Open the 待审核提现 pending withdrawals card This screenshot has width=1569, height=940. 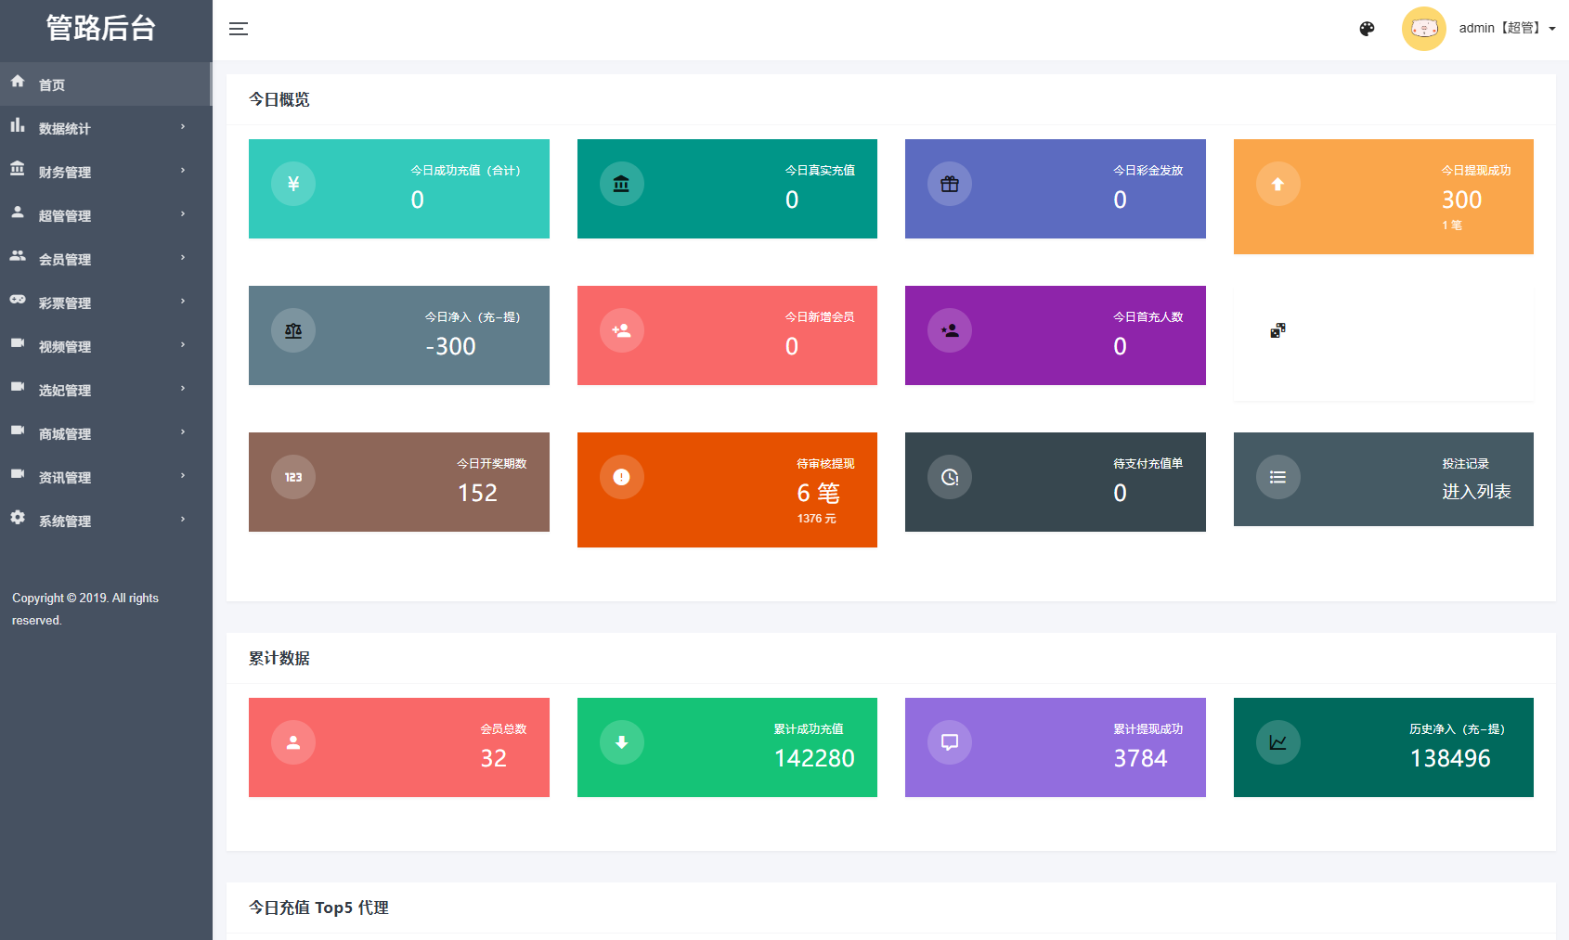[727, 489]
